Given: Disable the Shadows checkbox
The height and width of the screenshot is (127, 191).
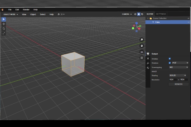Looking at the screenshot, I should (x=170, y=63).
